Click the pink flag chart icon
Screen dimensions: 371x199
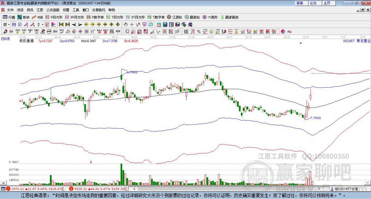[54, 24]
